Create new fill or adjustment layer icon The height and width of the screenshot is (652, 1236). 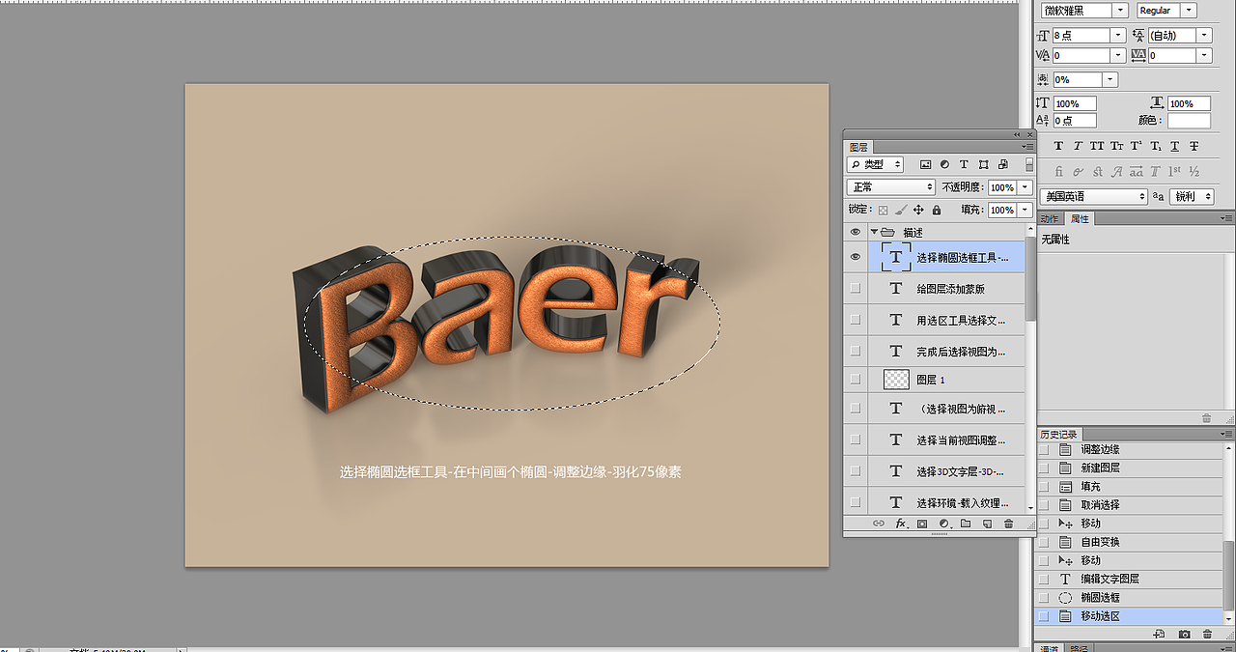click(x=944, y=524)
